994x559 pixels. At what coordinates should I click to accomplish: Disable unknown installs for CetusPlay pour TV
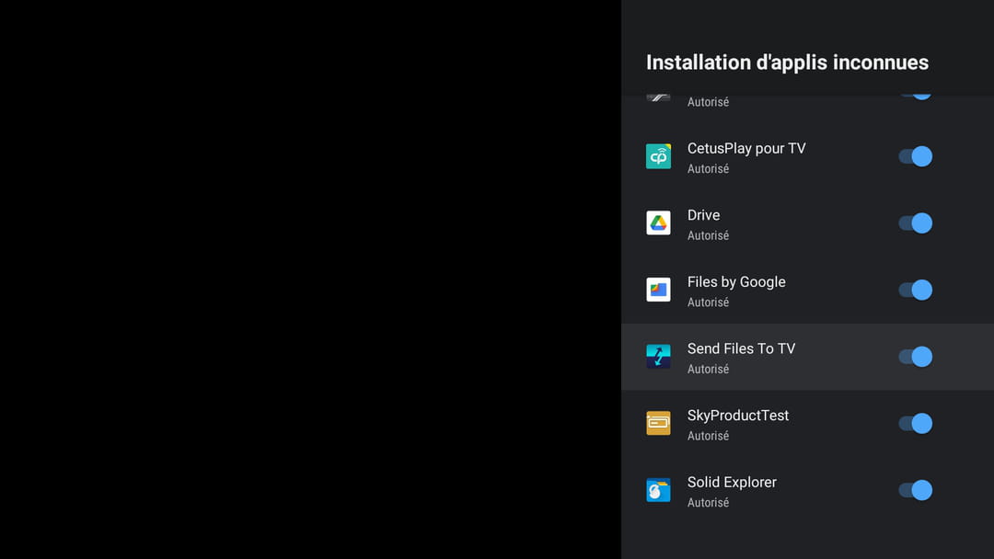tap(915, 156)
